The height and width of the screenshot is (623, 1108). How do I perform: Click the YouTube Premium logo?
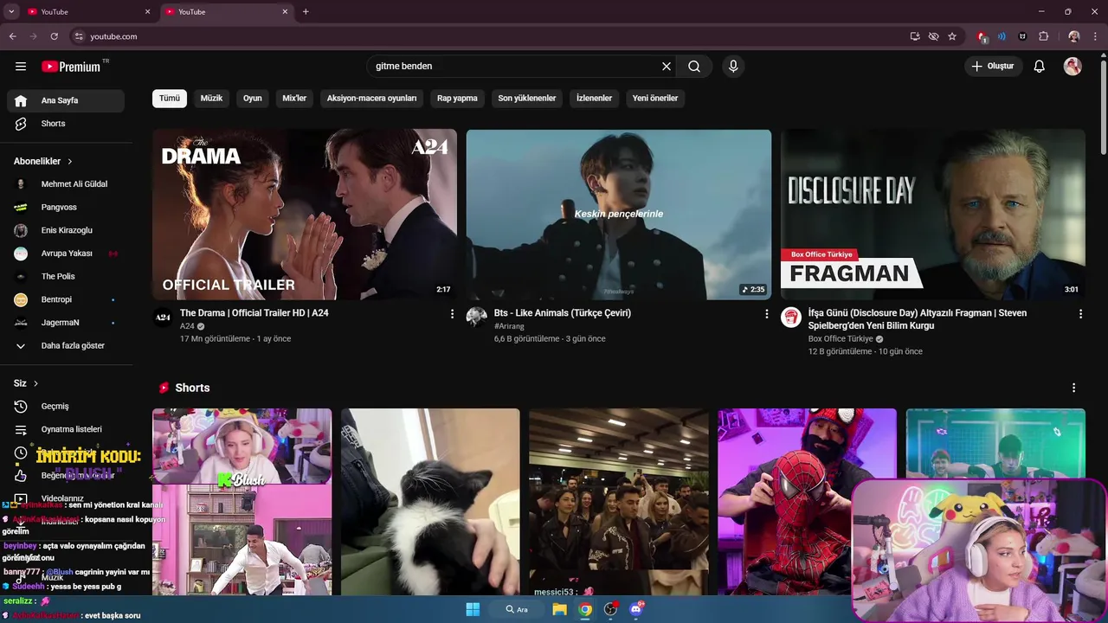click(71, 67)
